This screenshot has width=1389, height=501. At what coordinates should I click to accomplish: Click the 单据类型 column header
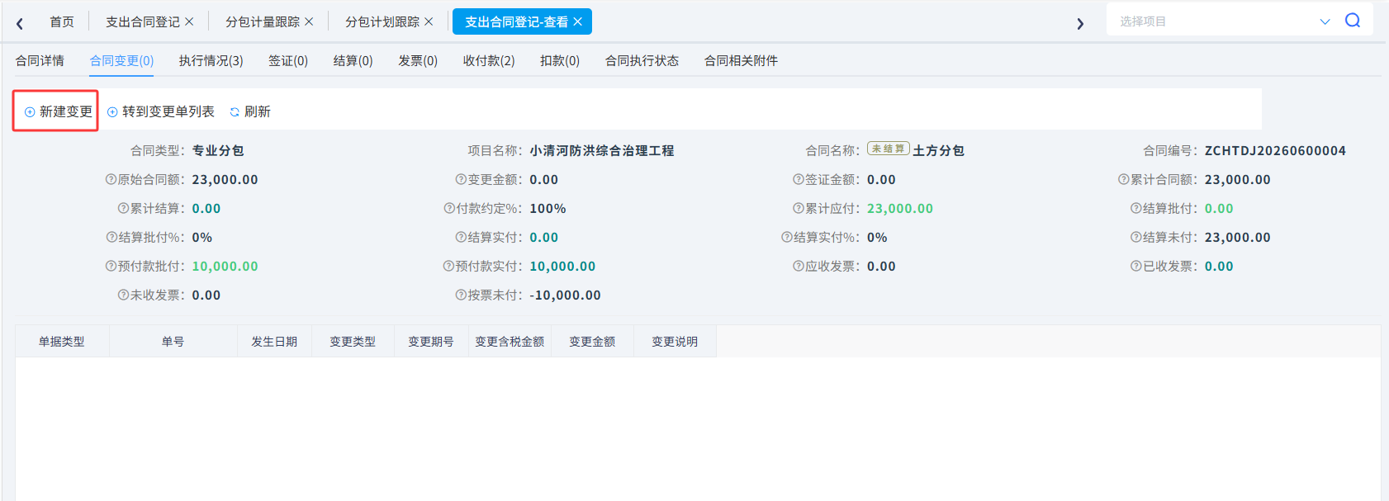click(x=62, y=341)
